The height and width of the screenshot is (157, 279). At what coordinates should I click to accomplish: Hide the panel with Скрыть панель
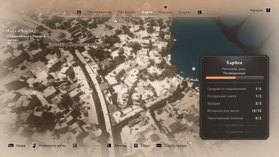pos(175,146)
